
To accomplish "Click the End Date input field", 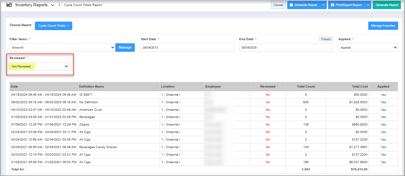I will (285, 48).
